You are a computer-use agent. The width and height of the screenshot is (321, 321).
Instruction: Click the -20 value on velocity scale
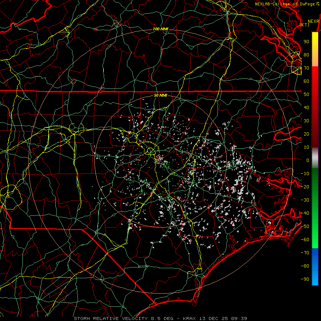coord(305,187)
